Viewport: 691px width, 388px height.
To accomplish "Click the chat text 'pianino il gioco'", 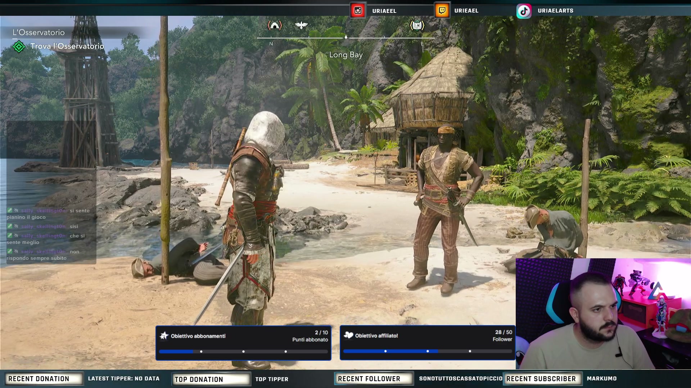I will point(26,217).
